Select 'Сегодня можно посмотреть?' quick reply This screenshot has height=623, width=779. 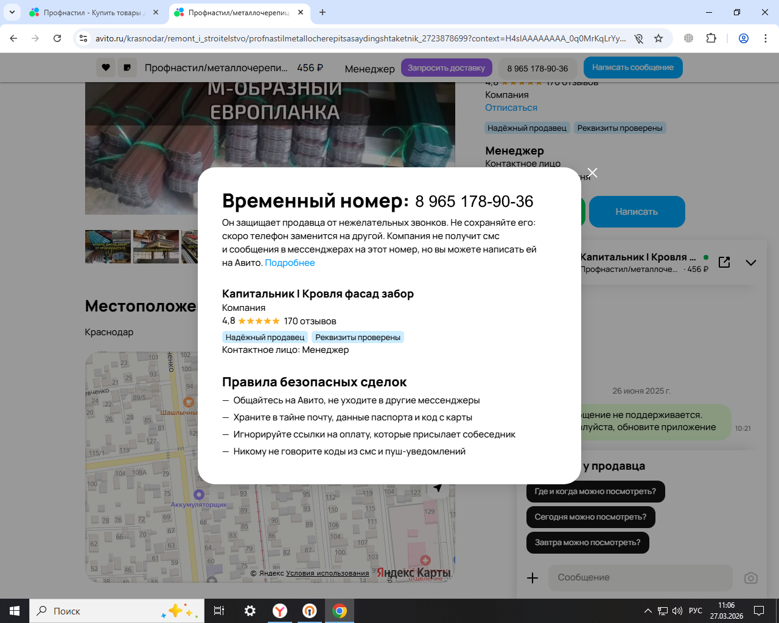click(590, 517)
